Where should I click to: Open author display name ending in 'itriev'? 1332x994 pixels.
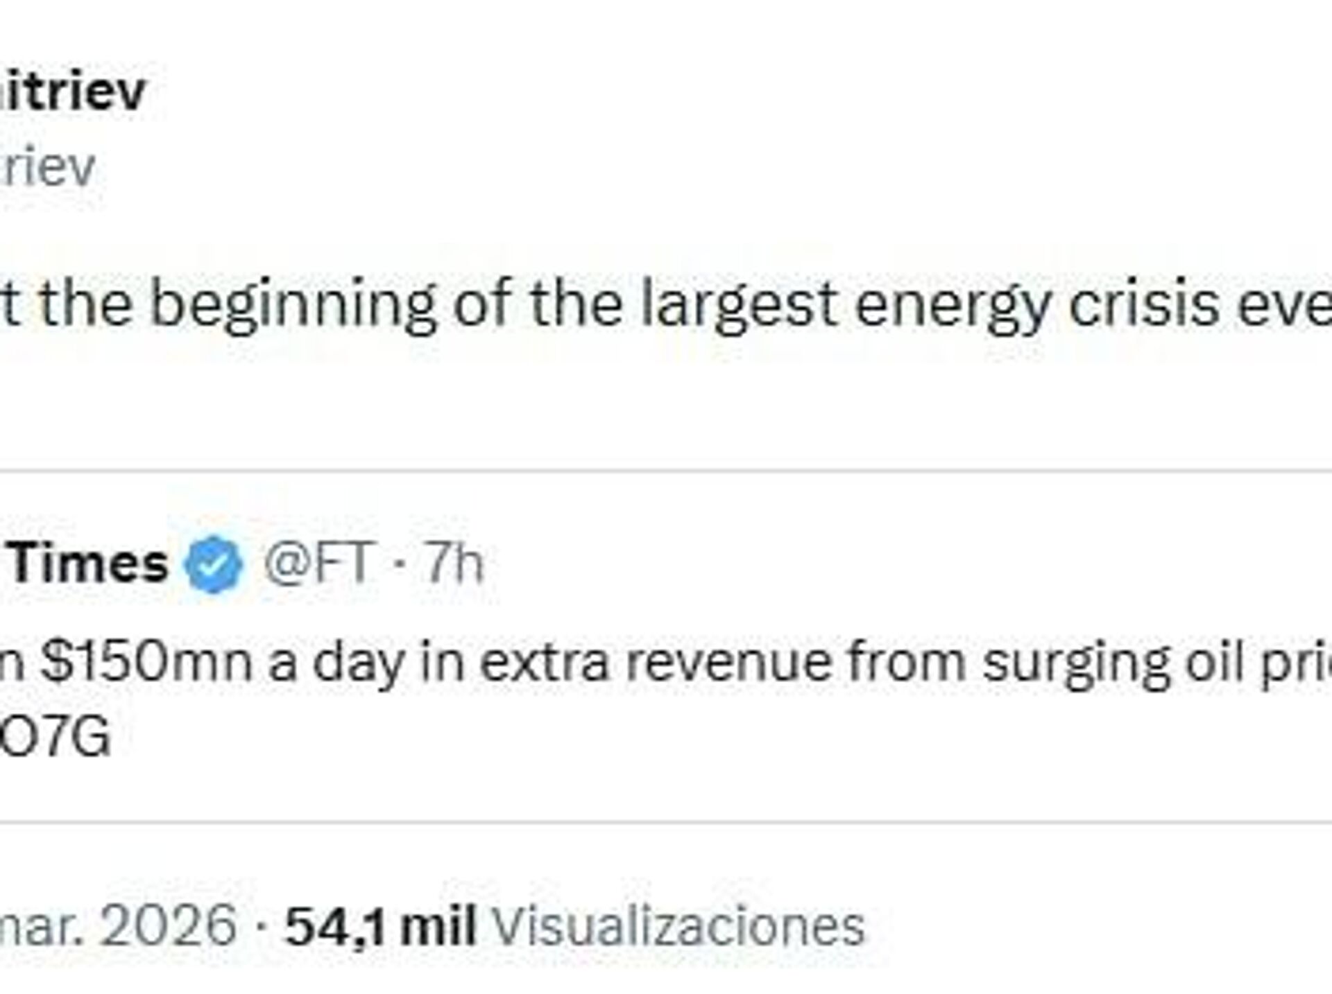click(72, 91)
